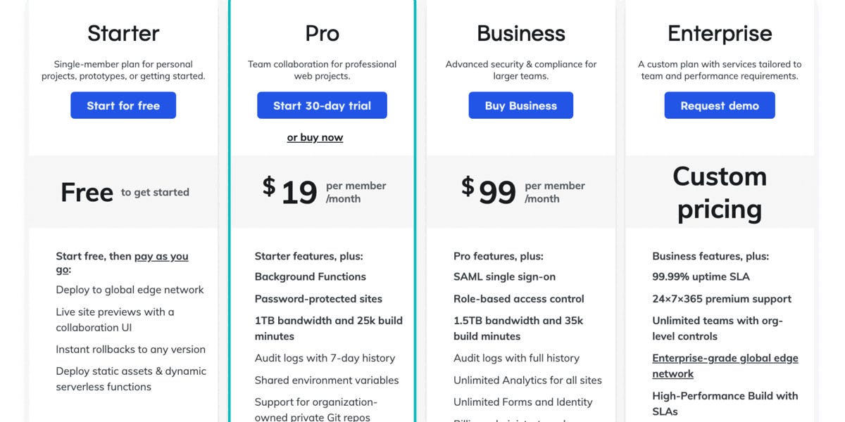The height and width of the screenshot is (422, 845).
Task: Click the Start for free button
Action: coord(123,105)
